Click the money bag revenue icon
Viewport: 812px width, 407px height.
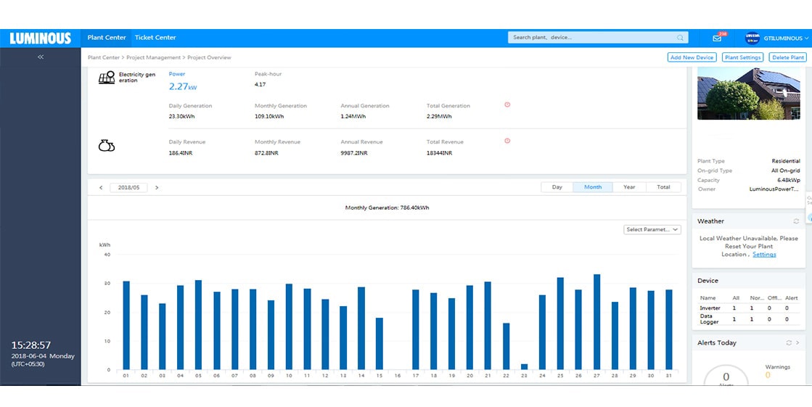(x=107, y=146)
